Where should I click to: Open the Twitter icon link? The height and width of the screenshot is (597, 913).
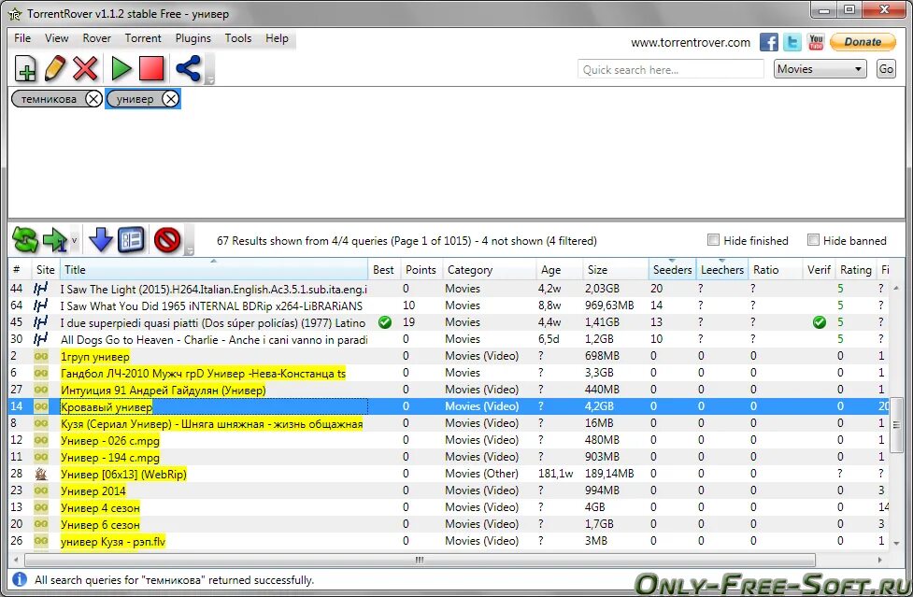click(x=792, y=42)
